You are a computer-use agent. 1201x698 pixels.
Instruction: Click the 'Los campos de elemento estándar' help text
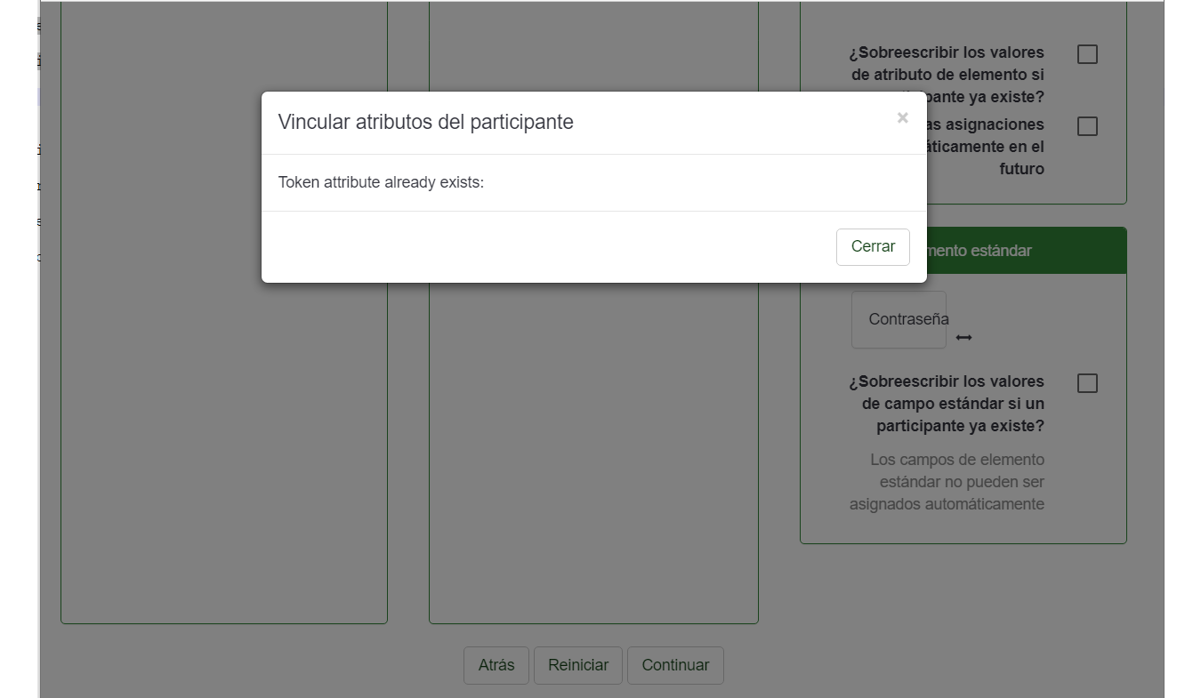coord(947,482)
